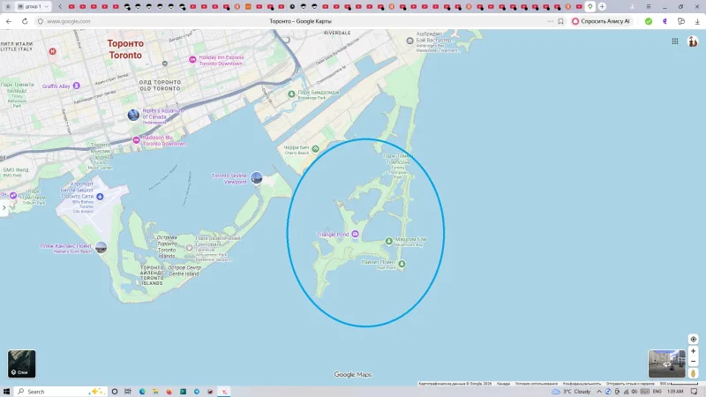Reload the page with the refresh icon
Screen dimensions: 706x397
pos(25,21)
